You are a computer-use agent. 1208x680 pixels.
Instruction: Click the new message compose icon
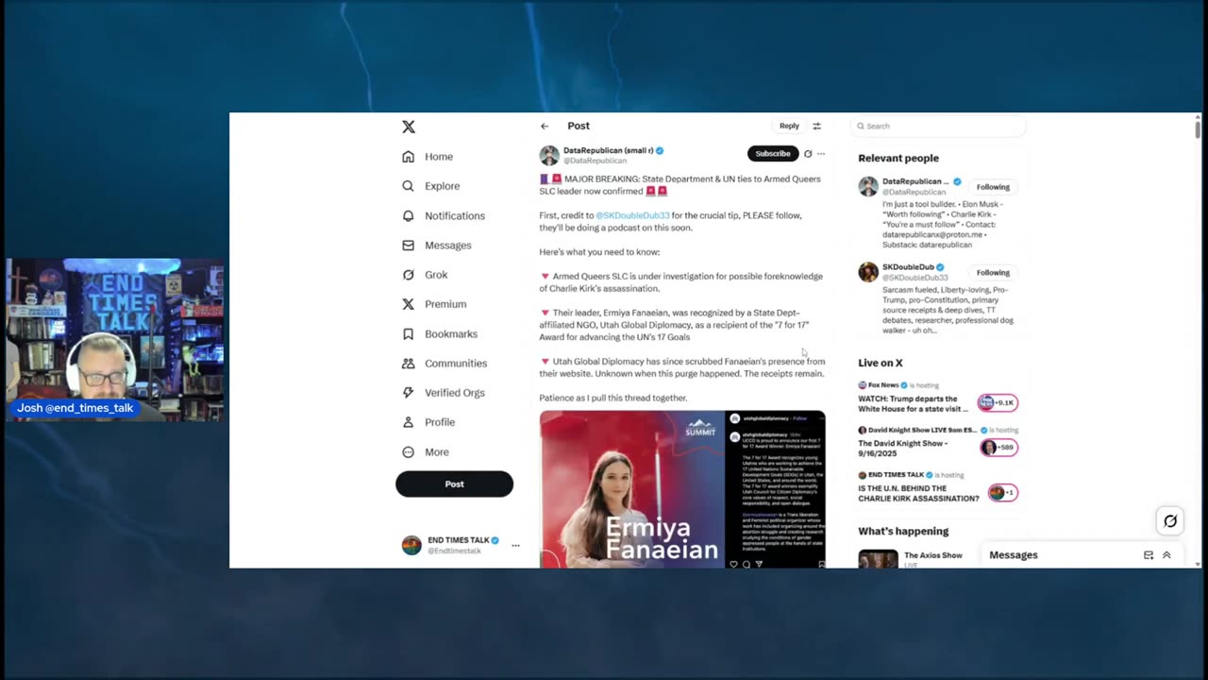(x=1149, y=555)
